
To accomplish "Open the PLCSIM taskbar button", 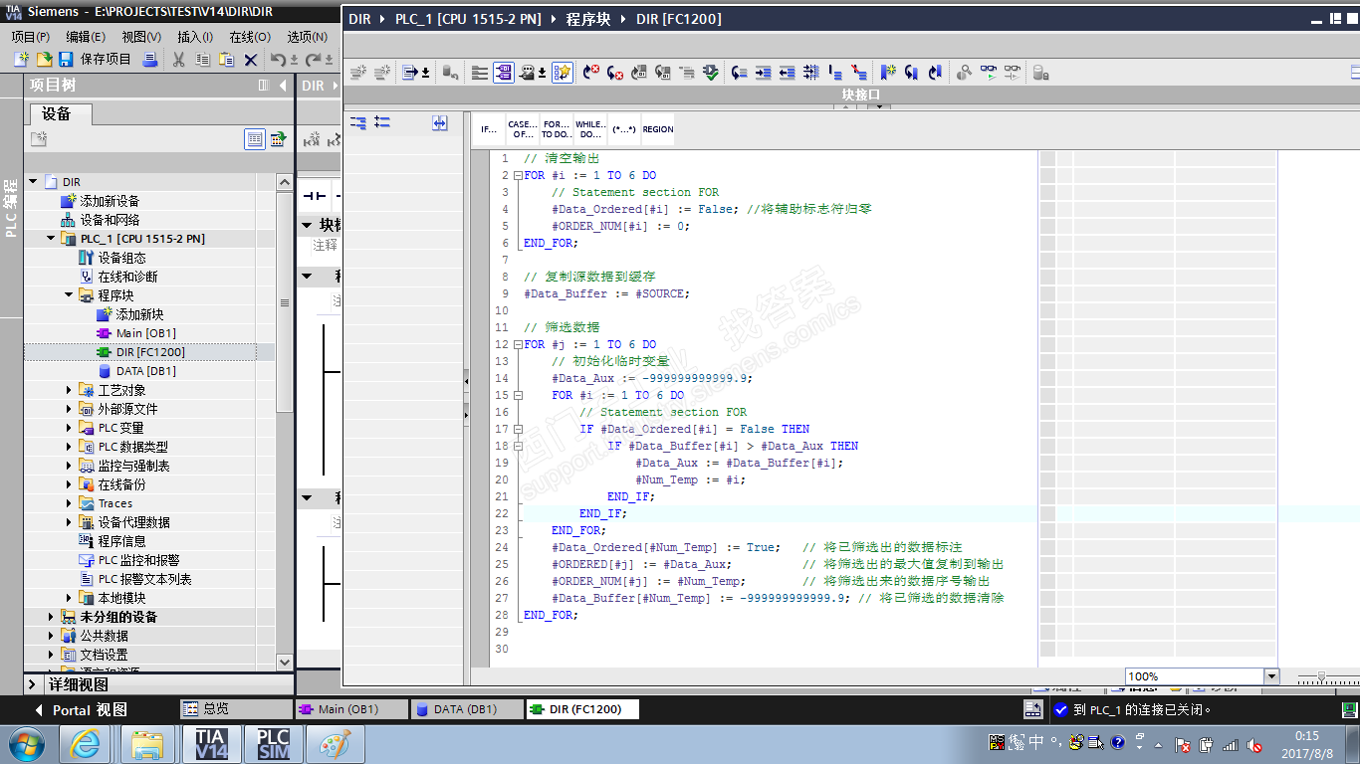I will (273, 743).
